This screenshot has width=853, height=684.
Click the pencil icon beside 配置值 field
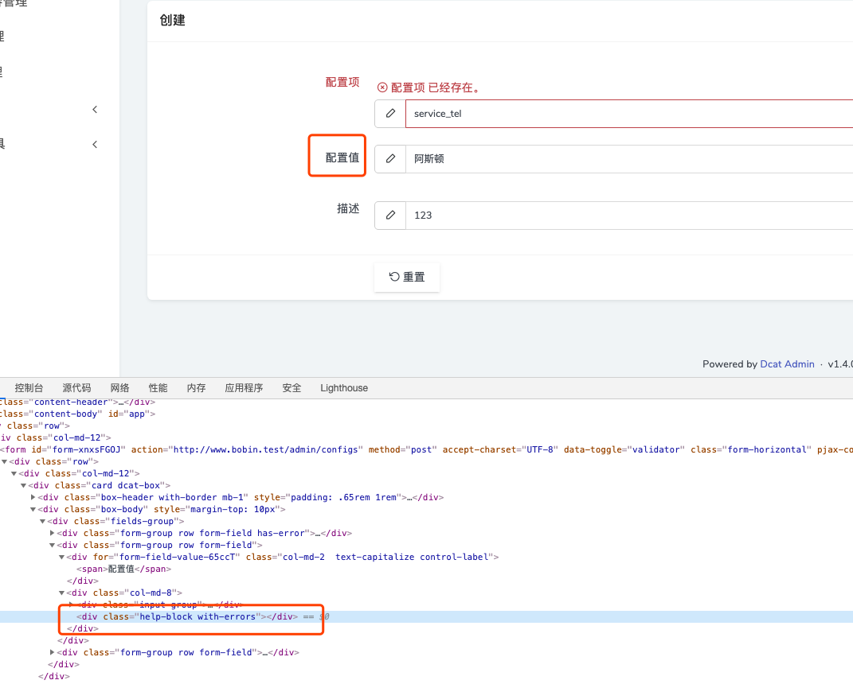[x=389, y=158]
